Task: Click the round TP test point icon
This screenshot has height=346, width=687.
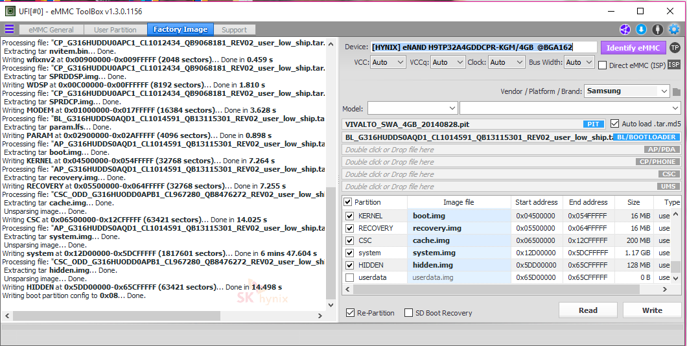Action: coord(675,47)
